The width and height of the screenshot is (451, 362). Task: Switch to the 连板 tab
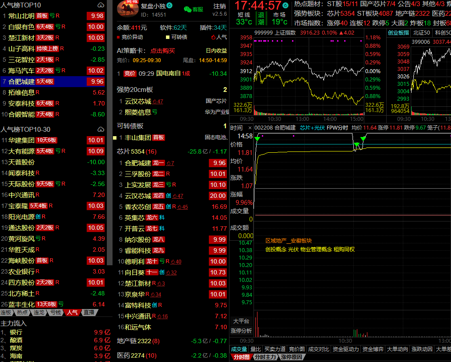point(6,313)
